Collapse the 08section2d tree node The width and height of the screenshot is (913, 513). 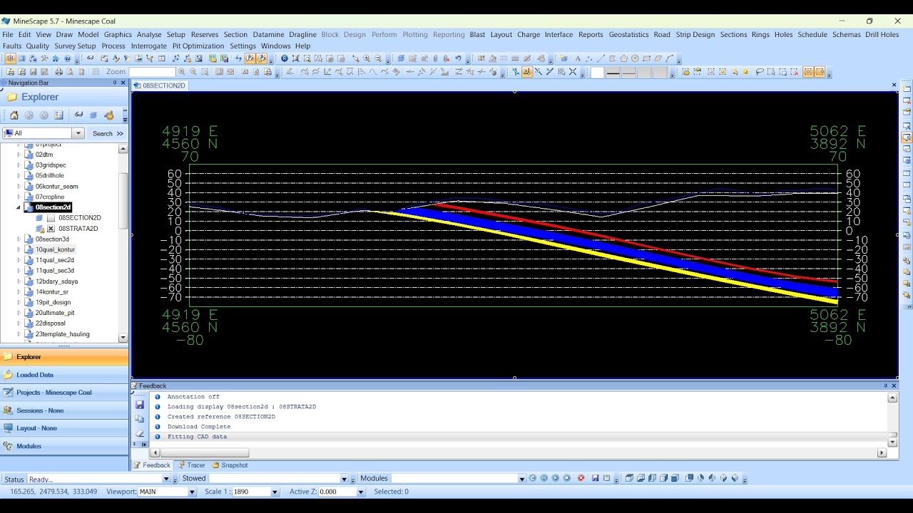[19, 207]
